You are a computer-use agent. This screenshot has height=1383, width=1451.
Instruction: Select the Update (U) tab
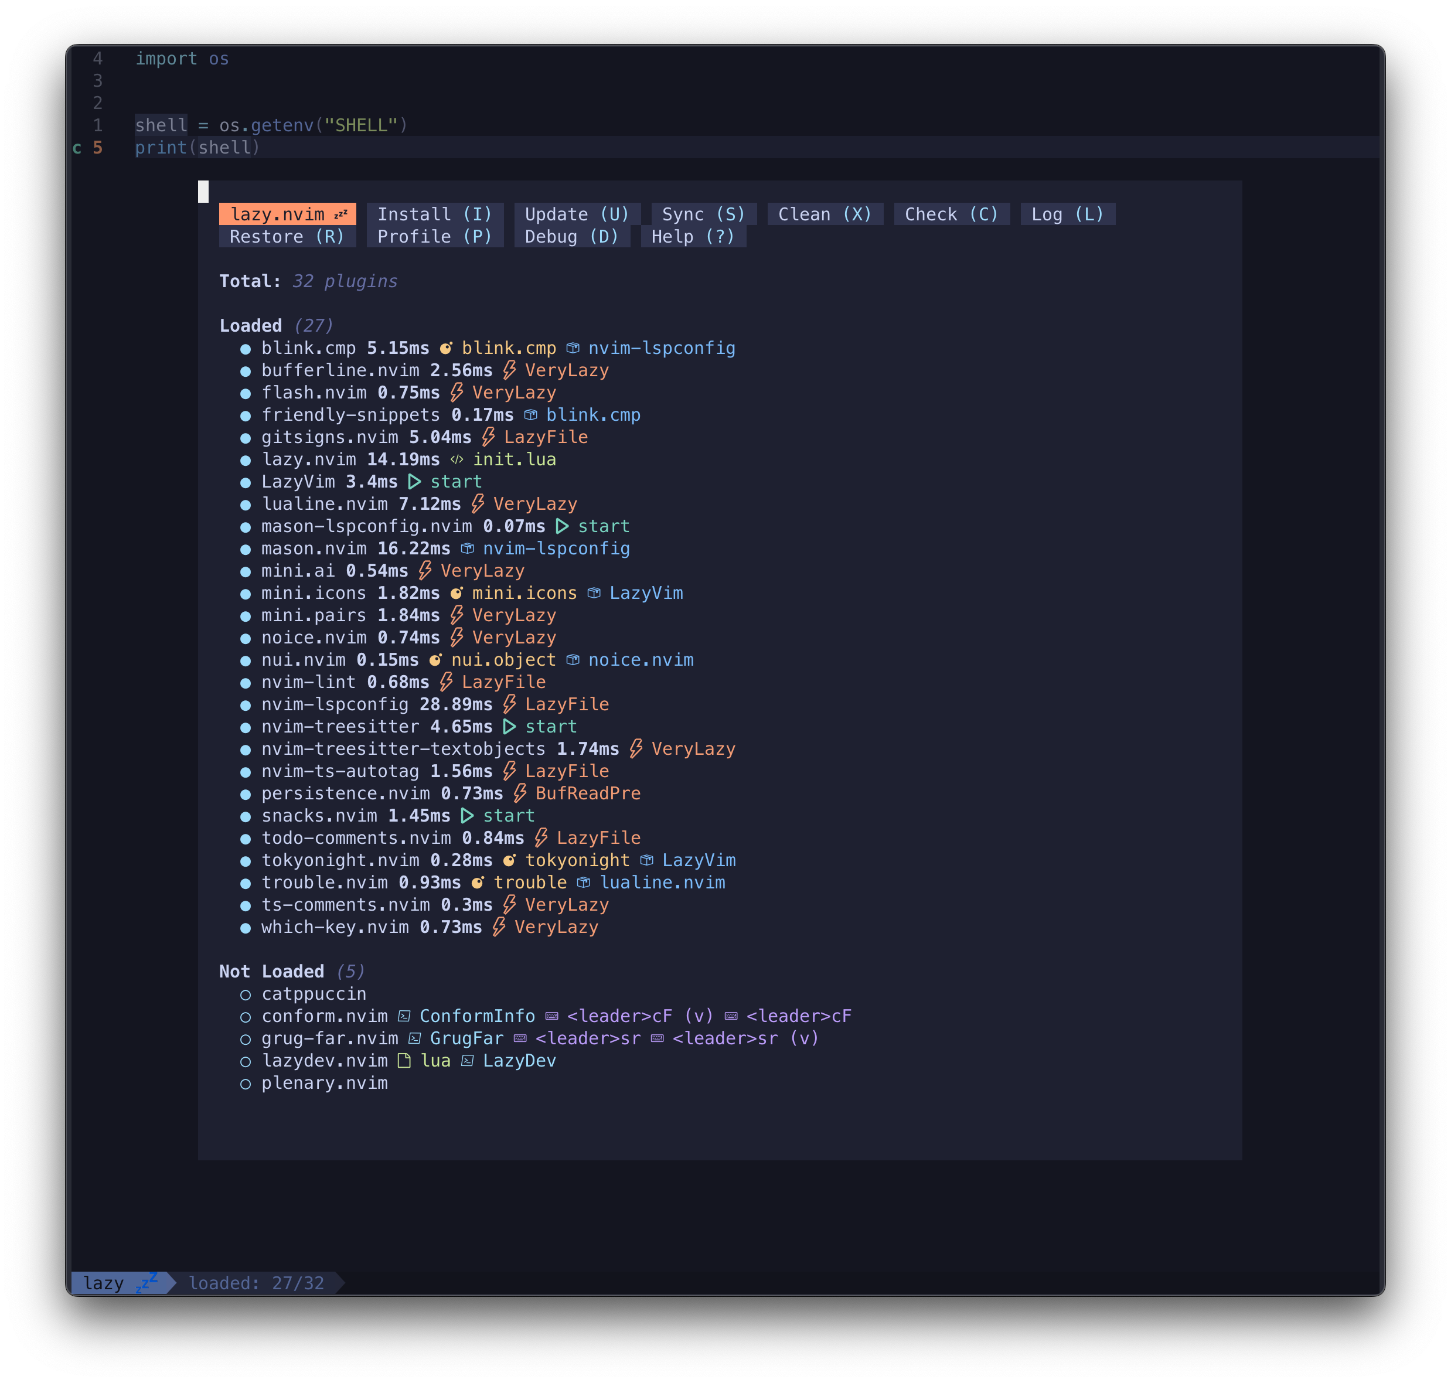(577, 214)
